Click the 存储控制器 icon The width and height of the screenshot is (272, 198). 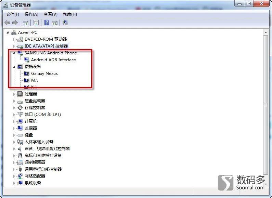(x=20, y=108)
